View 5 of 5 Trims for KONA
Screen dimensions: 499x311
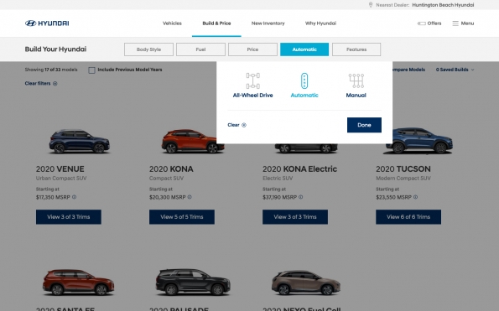pyautogui.click(x=182, y=217)
